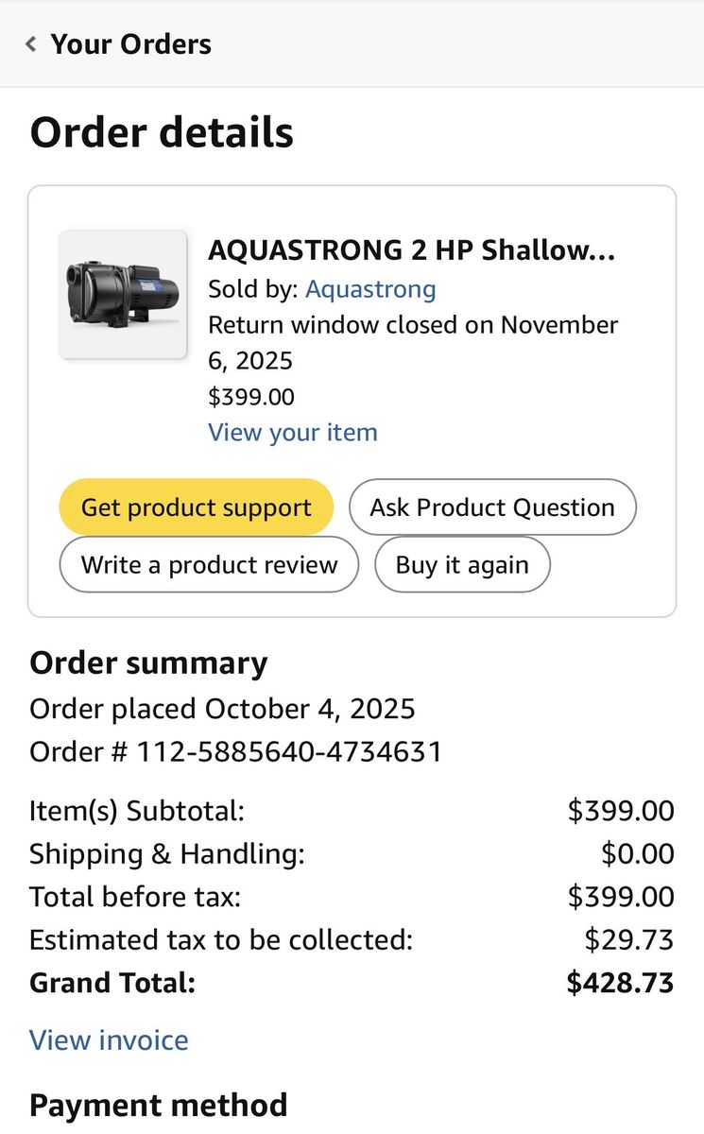Tap the Order placed October 4, 2025 line
The width and height of the screenshot is (704, 1134).
(222, 709)
